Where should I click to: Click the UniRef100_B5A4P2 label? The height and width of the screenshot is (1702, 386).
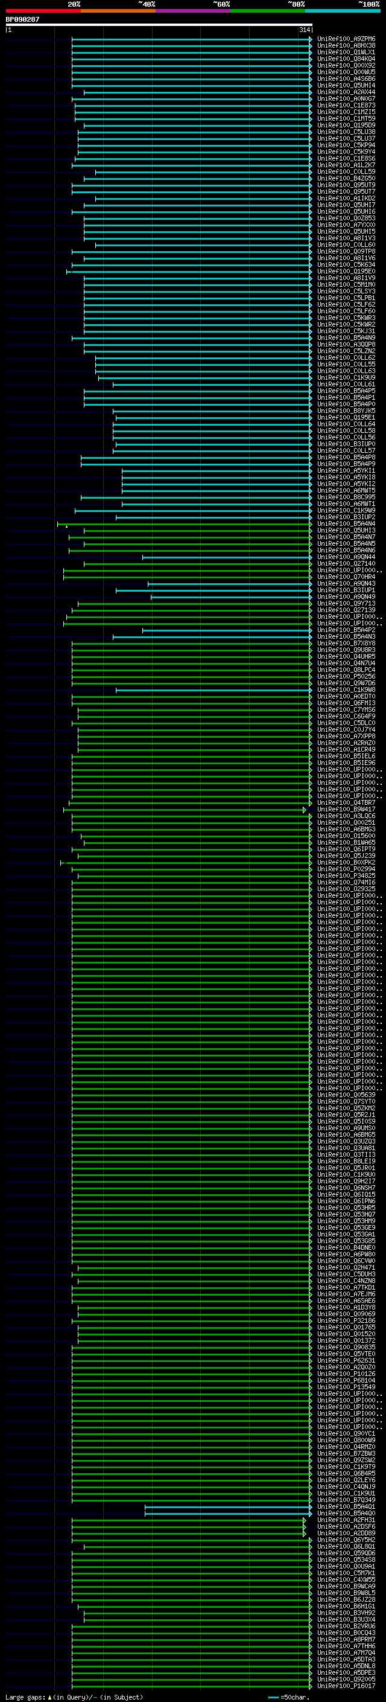(x=346, y=630)
